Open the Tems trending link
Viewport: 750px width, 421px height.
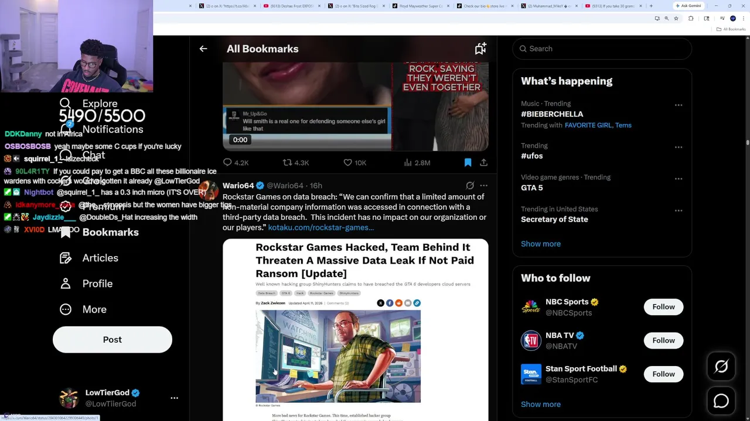tap(623, 125)
